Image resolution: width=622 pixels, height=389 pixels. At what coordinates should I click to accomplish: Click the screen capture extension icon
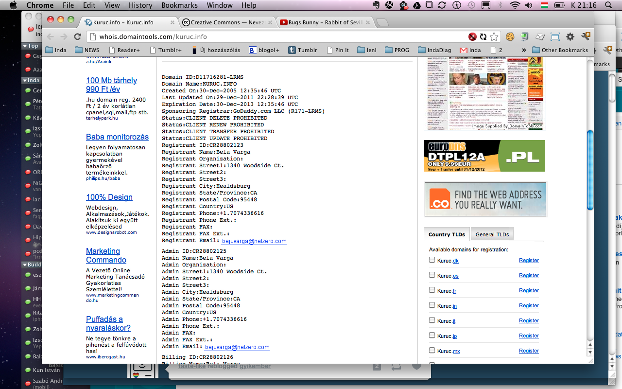pos(555,36)
